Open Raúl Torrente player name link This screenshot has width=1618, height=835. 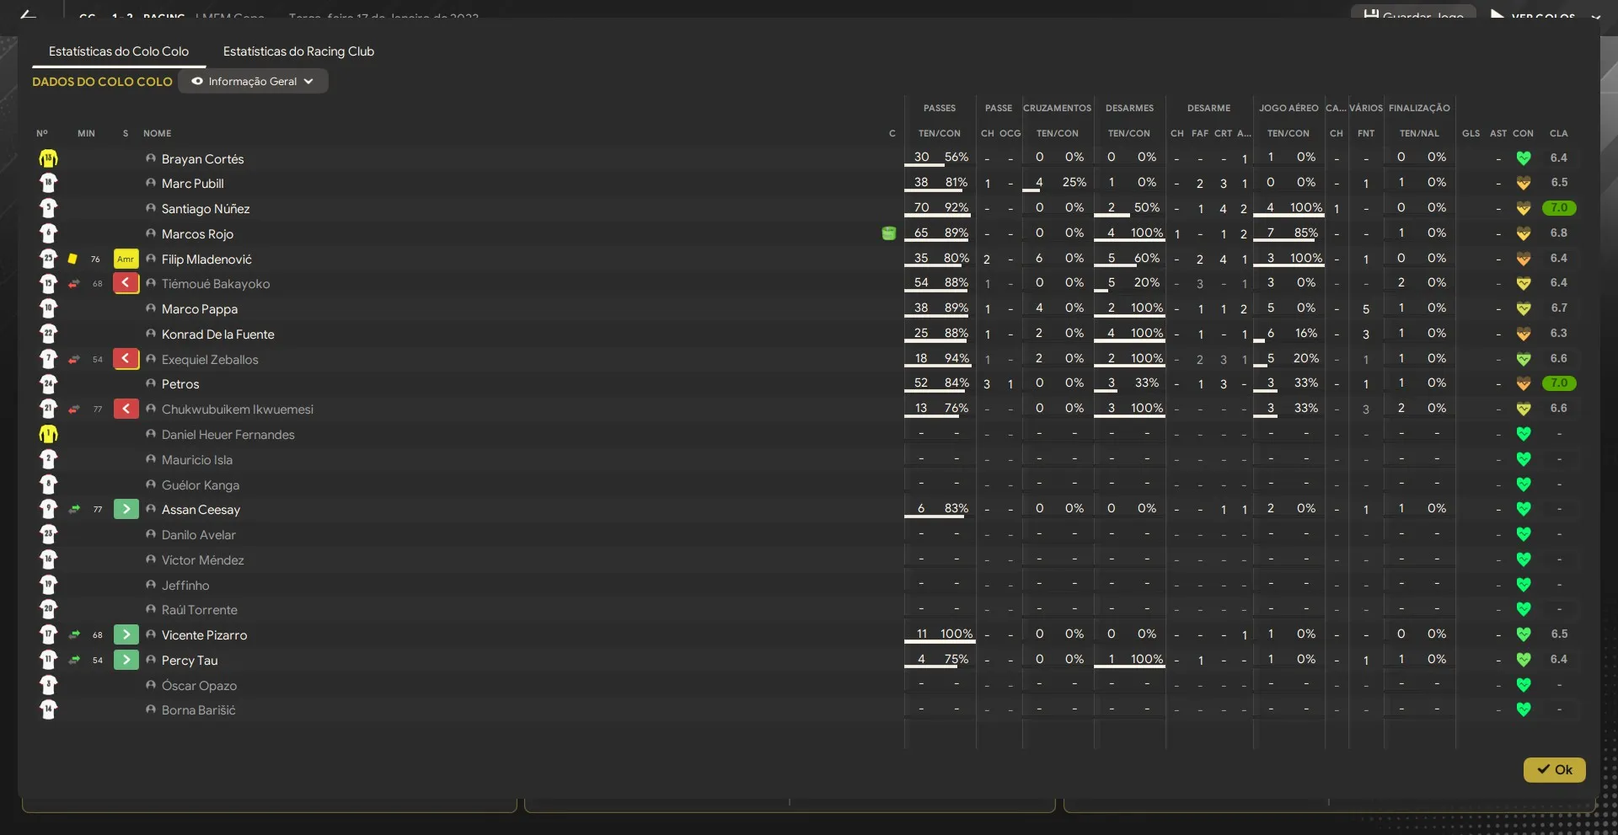pyautogui.click(x=200, y=610)
